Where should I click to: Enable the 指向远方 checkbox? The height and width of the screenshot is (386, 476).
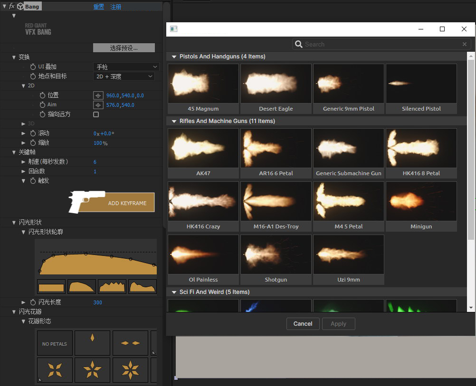click(x=96, y=114)
